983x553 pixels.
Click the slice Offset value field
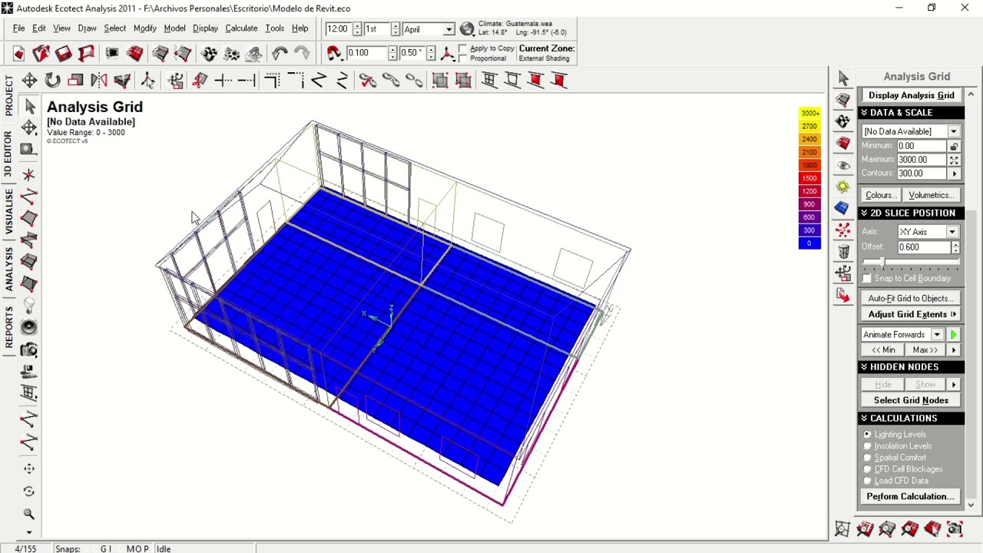924,247
